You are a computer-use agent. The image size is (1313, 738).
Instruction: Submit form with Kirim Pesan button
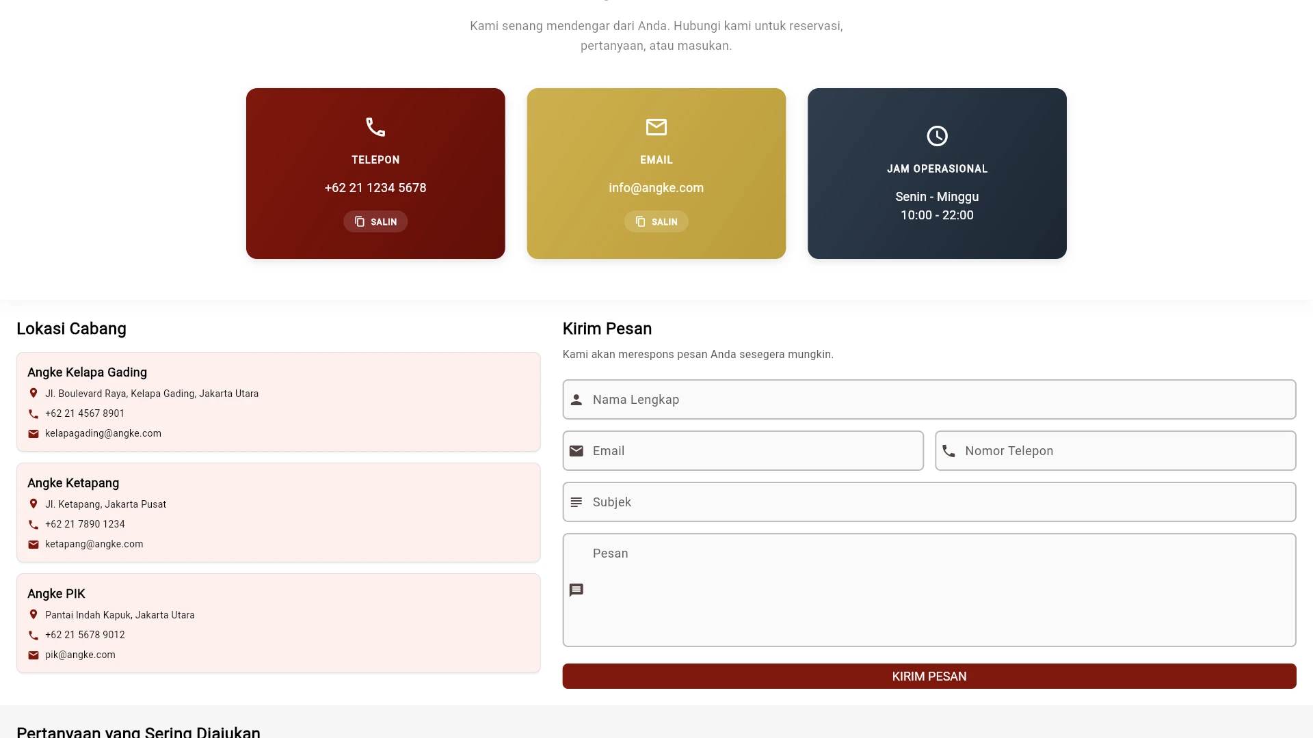click(929, 676)
